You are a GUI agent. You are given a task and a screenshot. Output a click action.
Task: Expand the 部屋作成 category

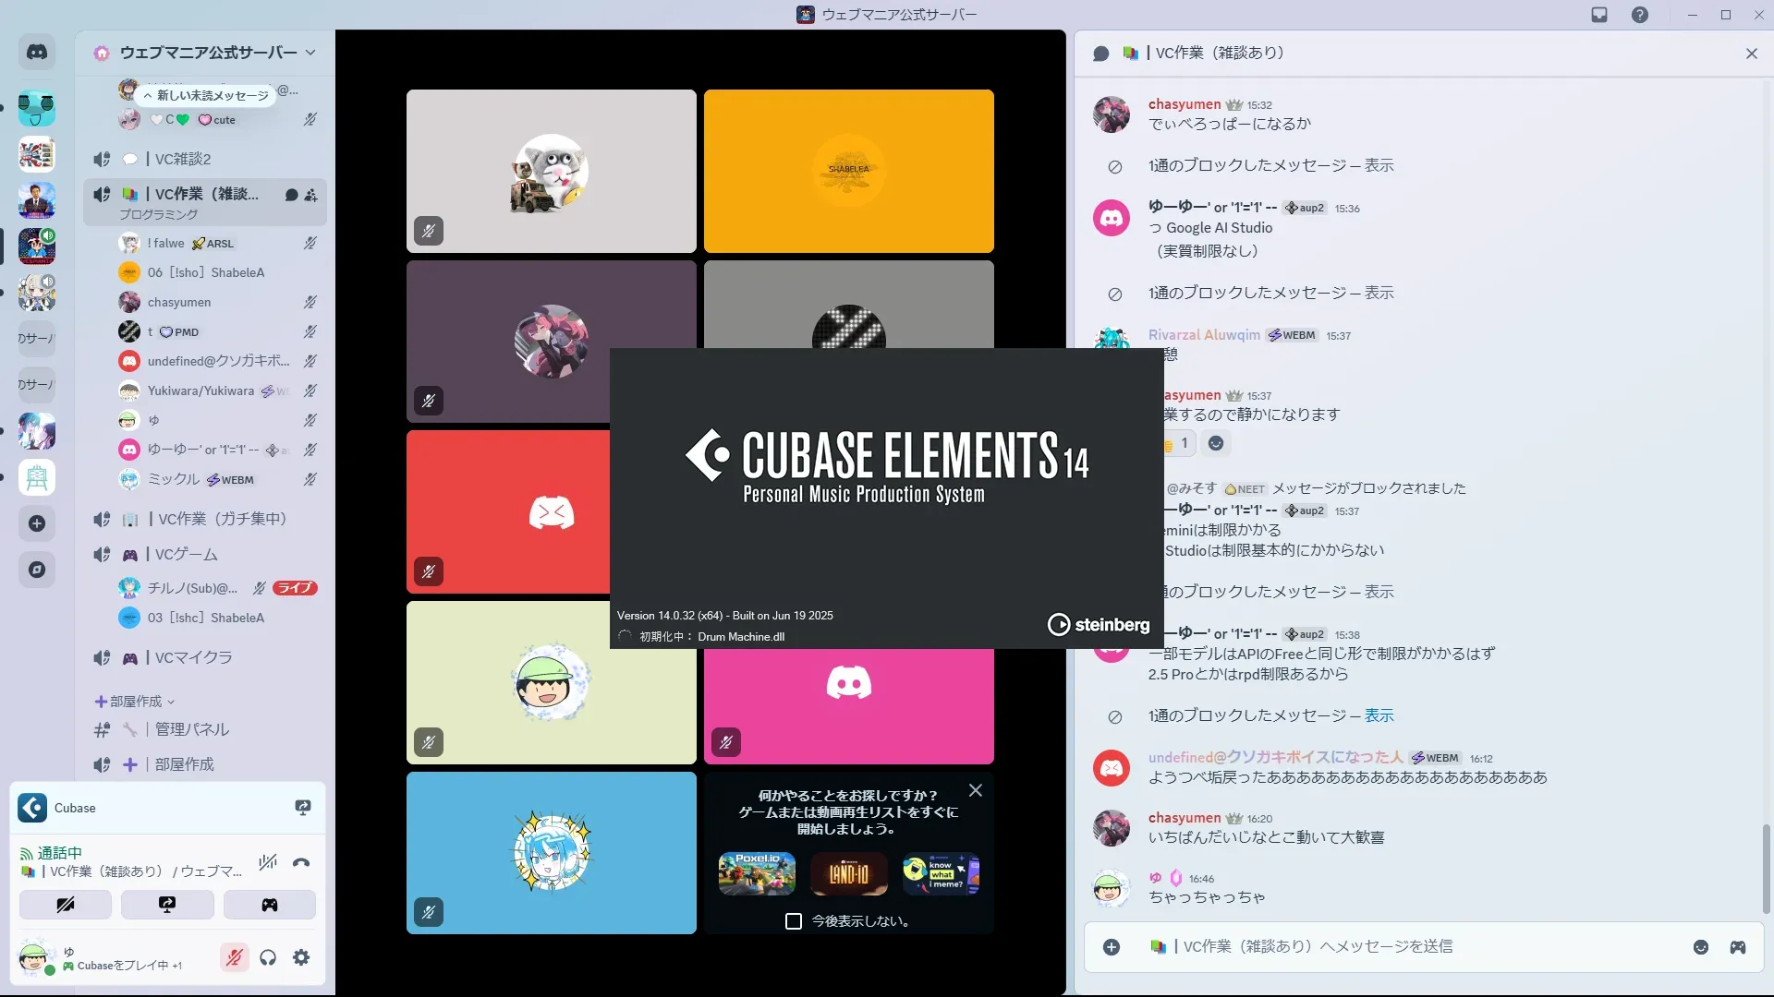click(135, 702)
